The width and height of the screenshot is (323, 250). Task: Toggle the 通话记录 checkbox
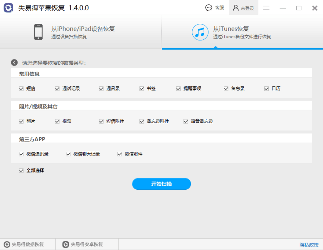[57, 88]
